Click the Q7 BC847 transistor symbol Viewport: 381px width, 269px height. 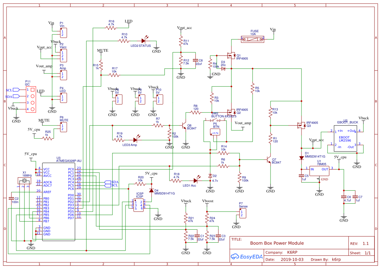tap(268, 160)
